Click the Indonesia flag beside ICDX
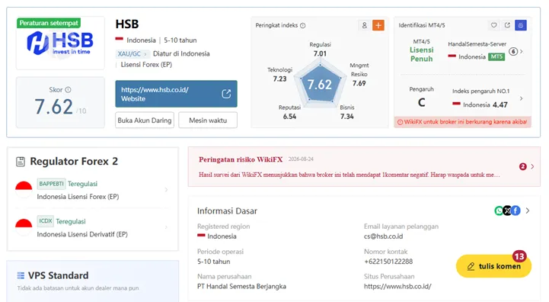Image resolution: width=549 pixels, height=302 pixels. point(24,227)
